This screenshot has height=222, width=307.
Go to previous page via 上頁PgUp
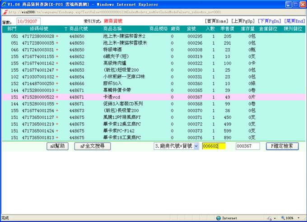click(x=243, y=21)
